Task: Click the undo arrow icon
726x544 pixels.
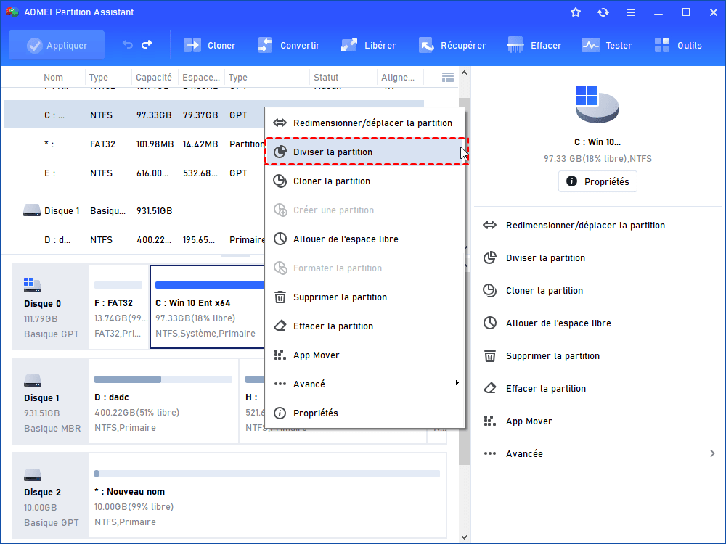Action: point(128,45)
